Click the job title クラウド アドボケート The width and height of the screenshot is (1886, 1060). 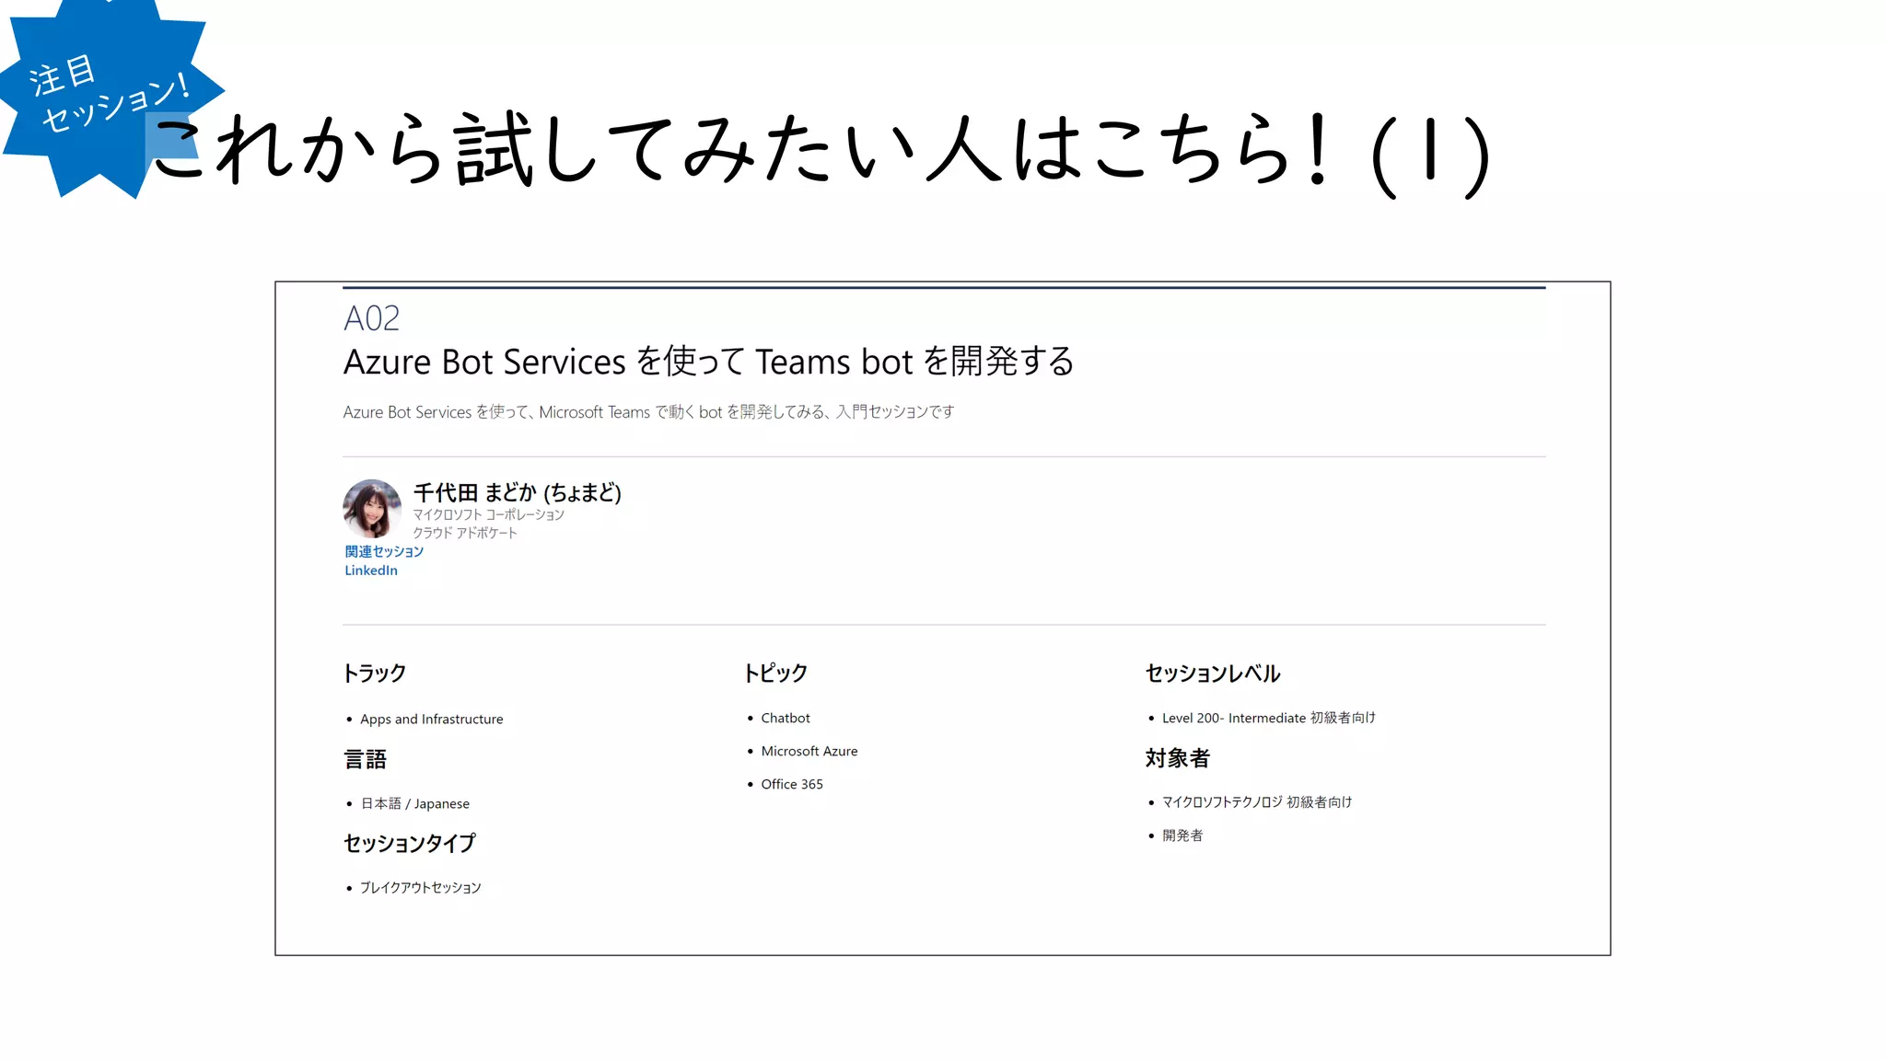[x=465, y=533]
